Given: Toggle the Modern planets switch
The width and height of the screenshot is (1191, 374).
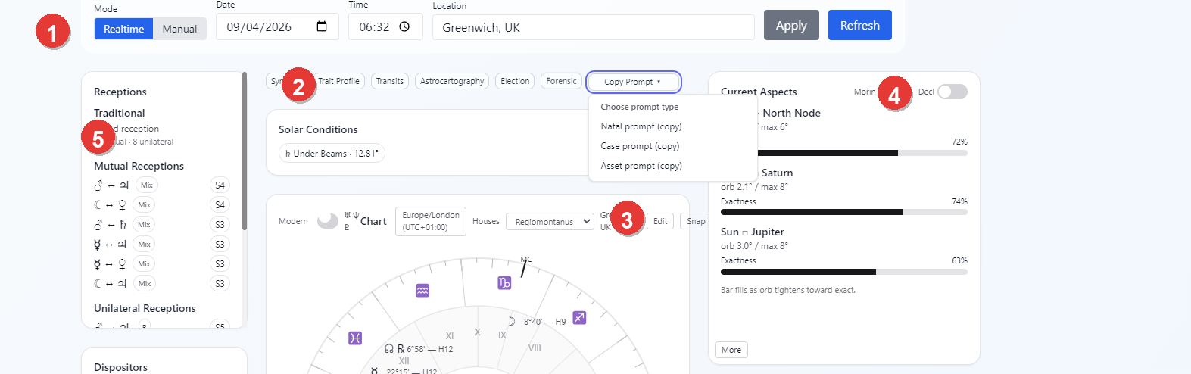Looking at the screenshot, I should click(x=328, y=220).
